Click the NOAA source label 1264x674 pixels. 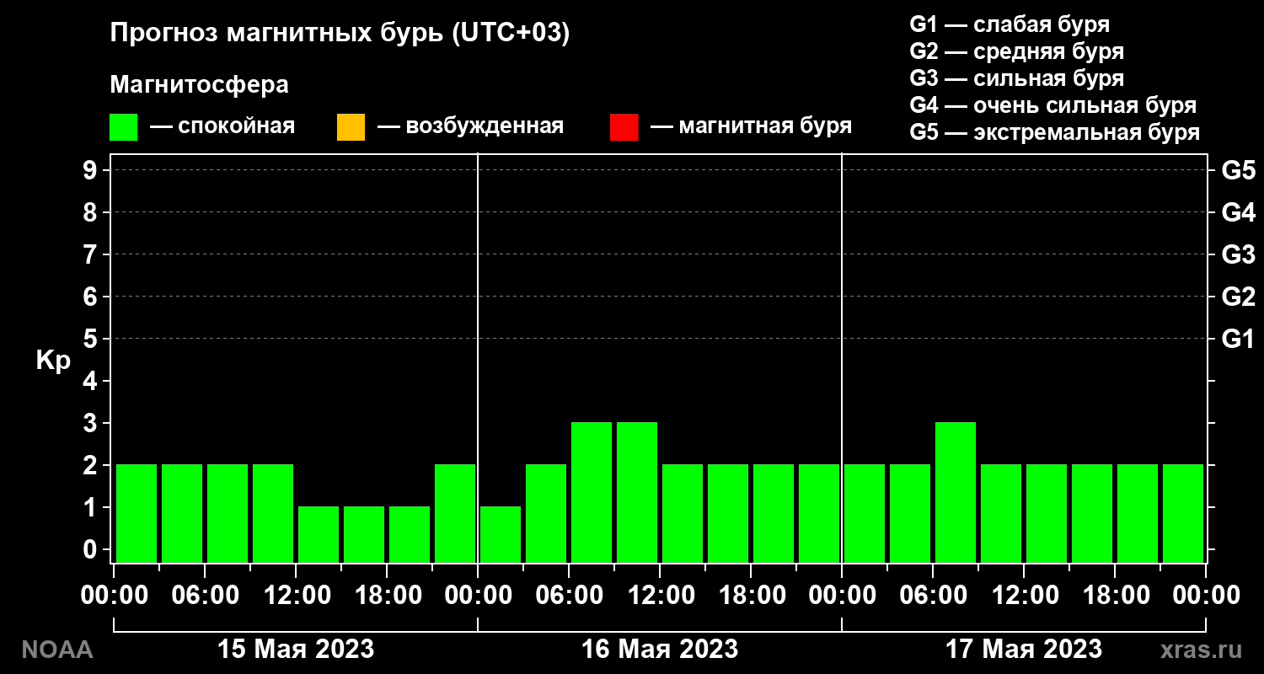point(56,650)
